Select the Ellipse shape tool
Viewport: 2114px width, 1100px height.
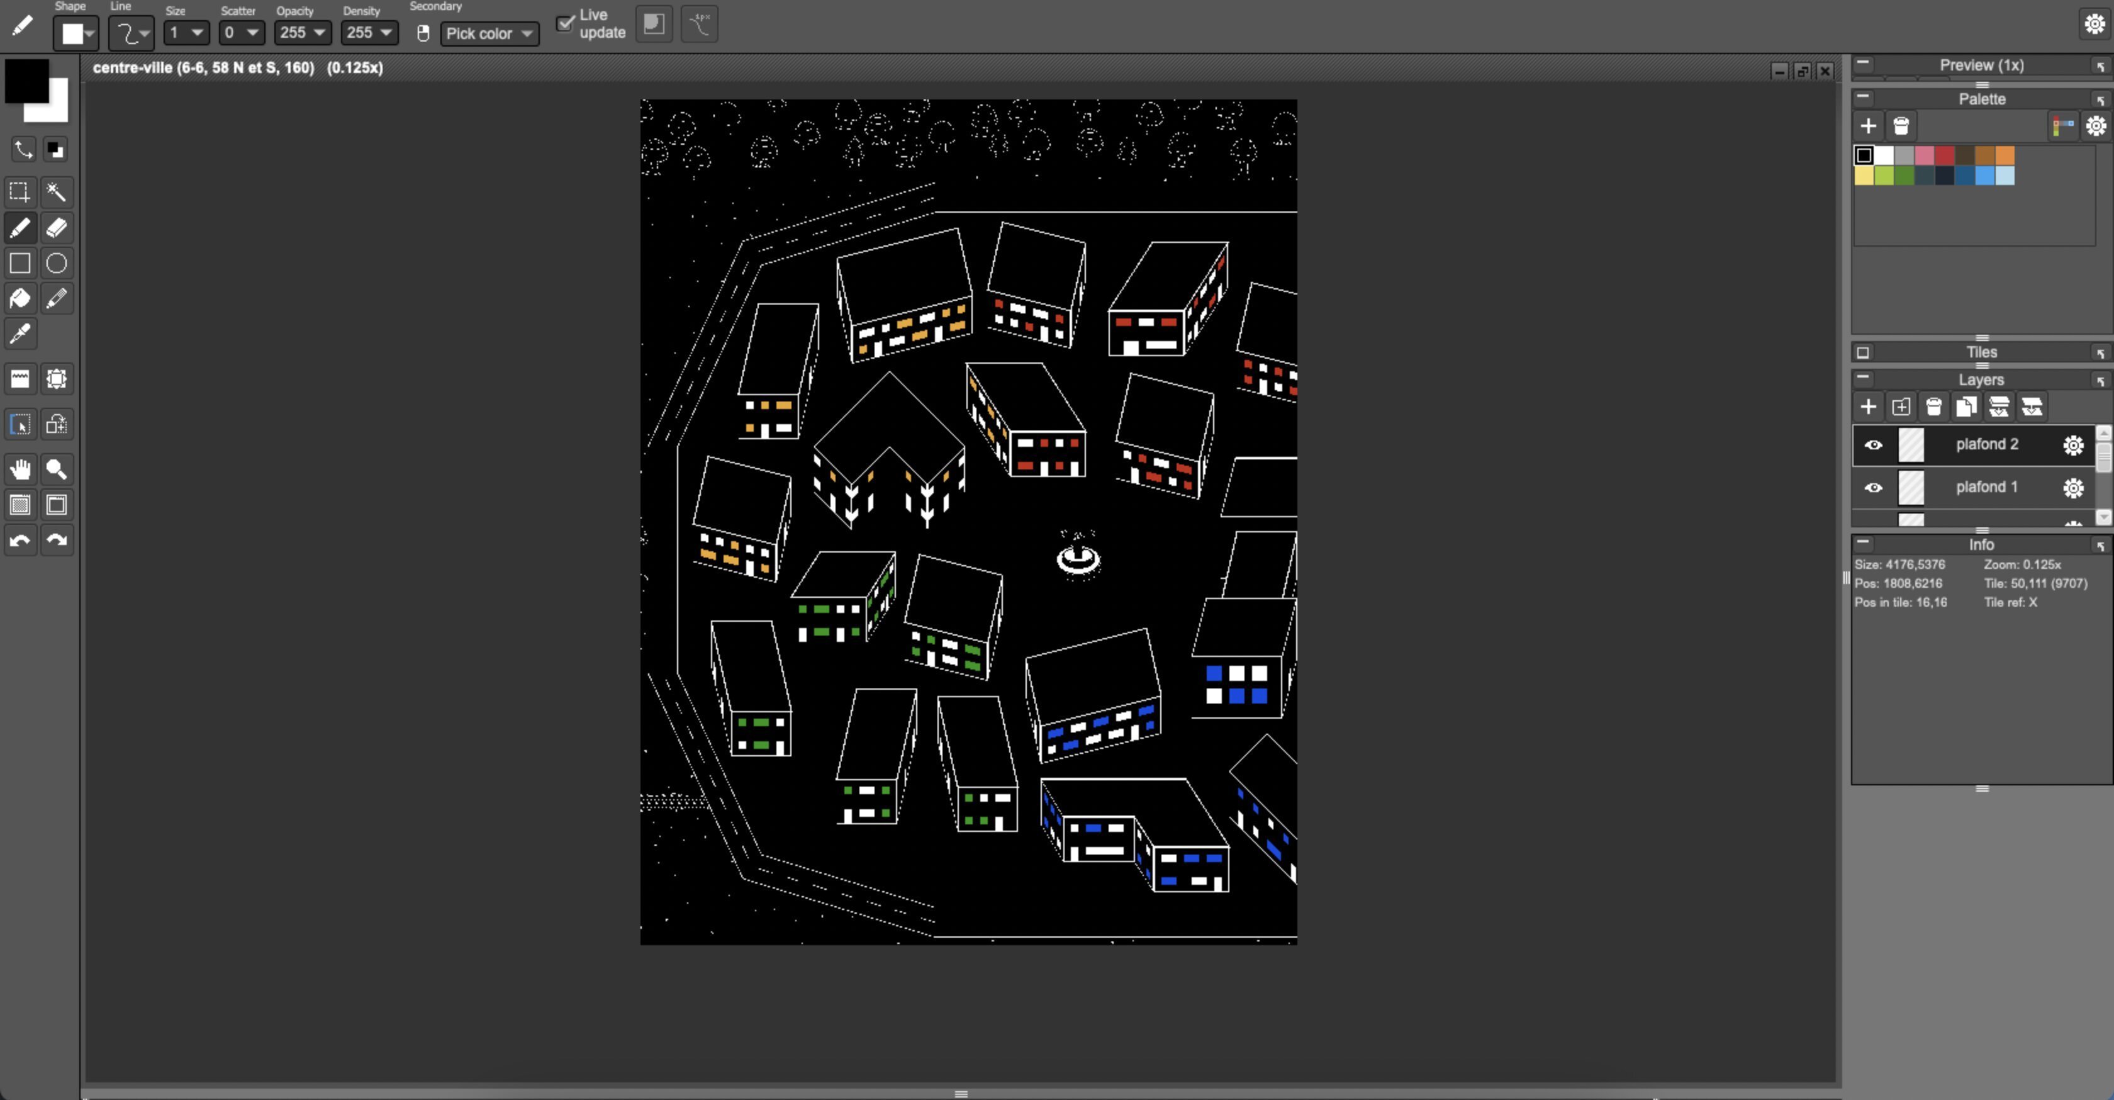[x=56, y=262]
